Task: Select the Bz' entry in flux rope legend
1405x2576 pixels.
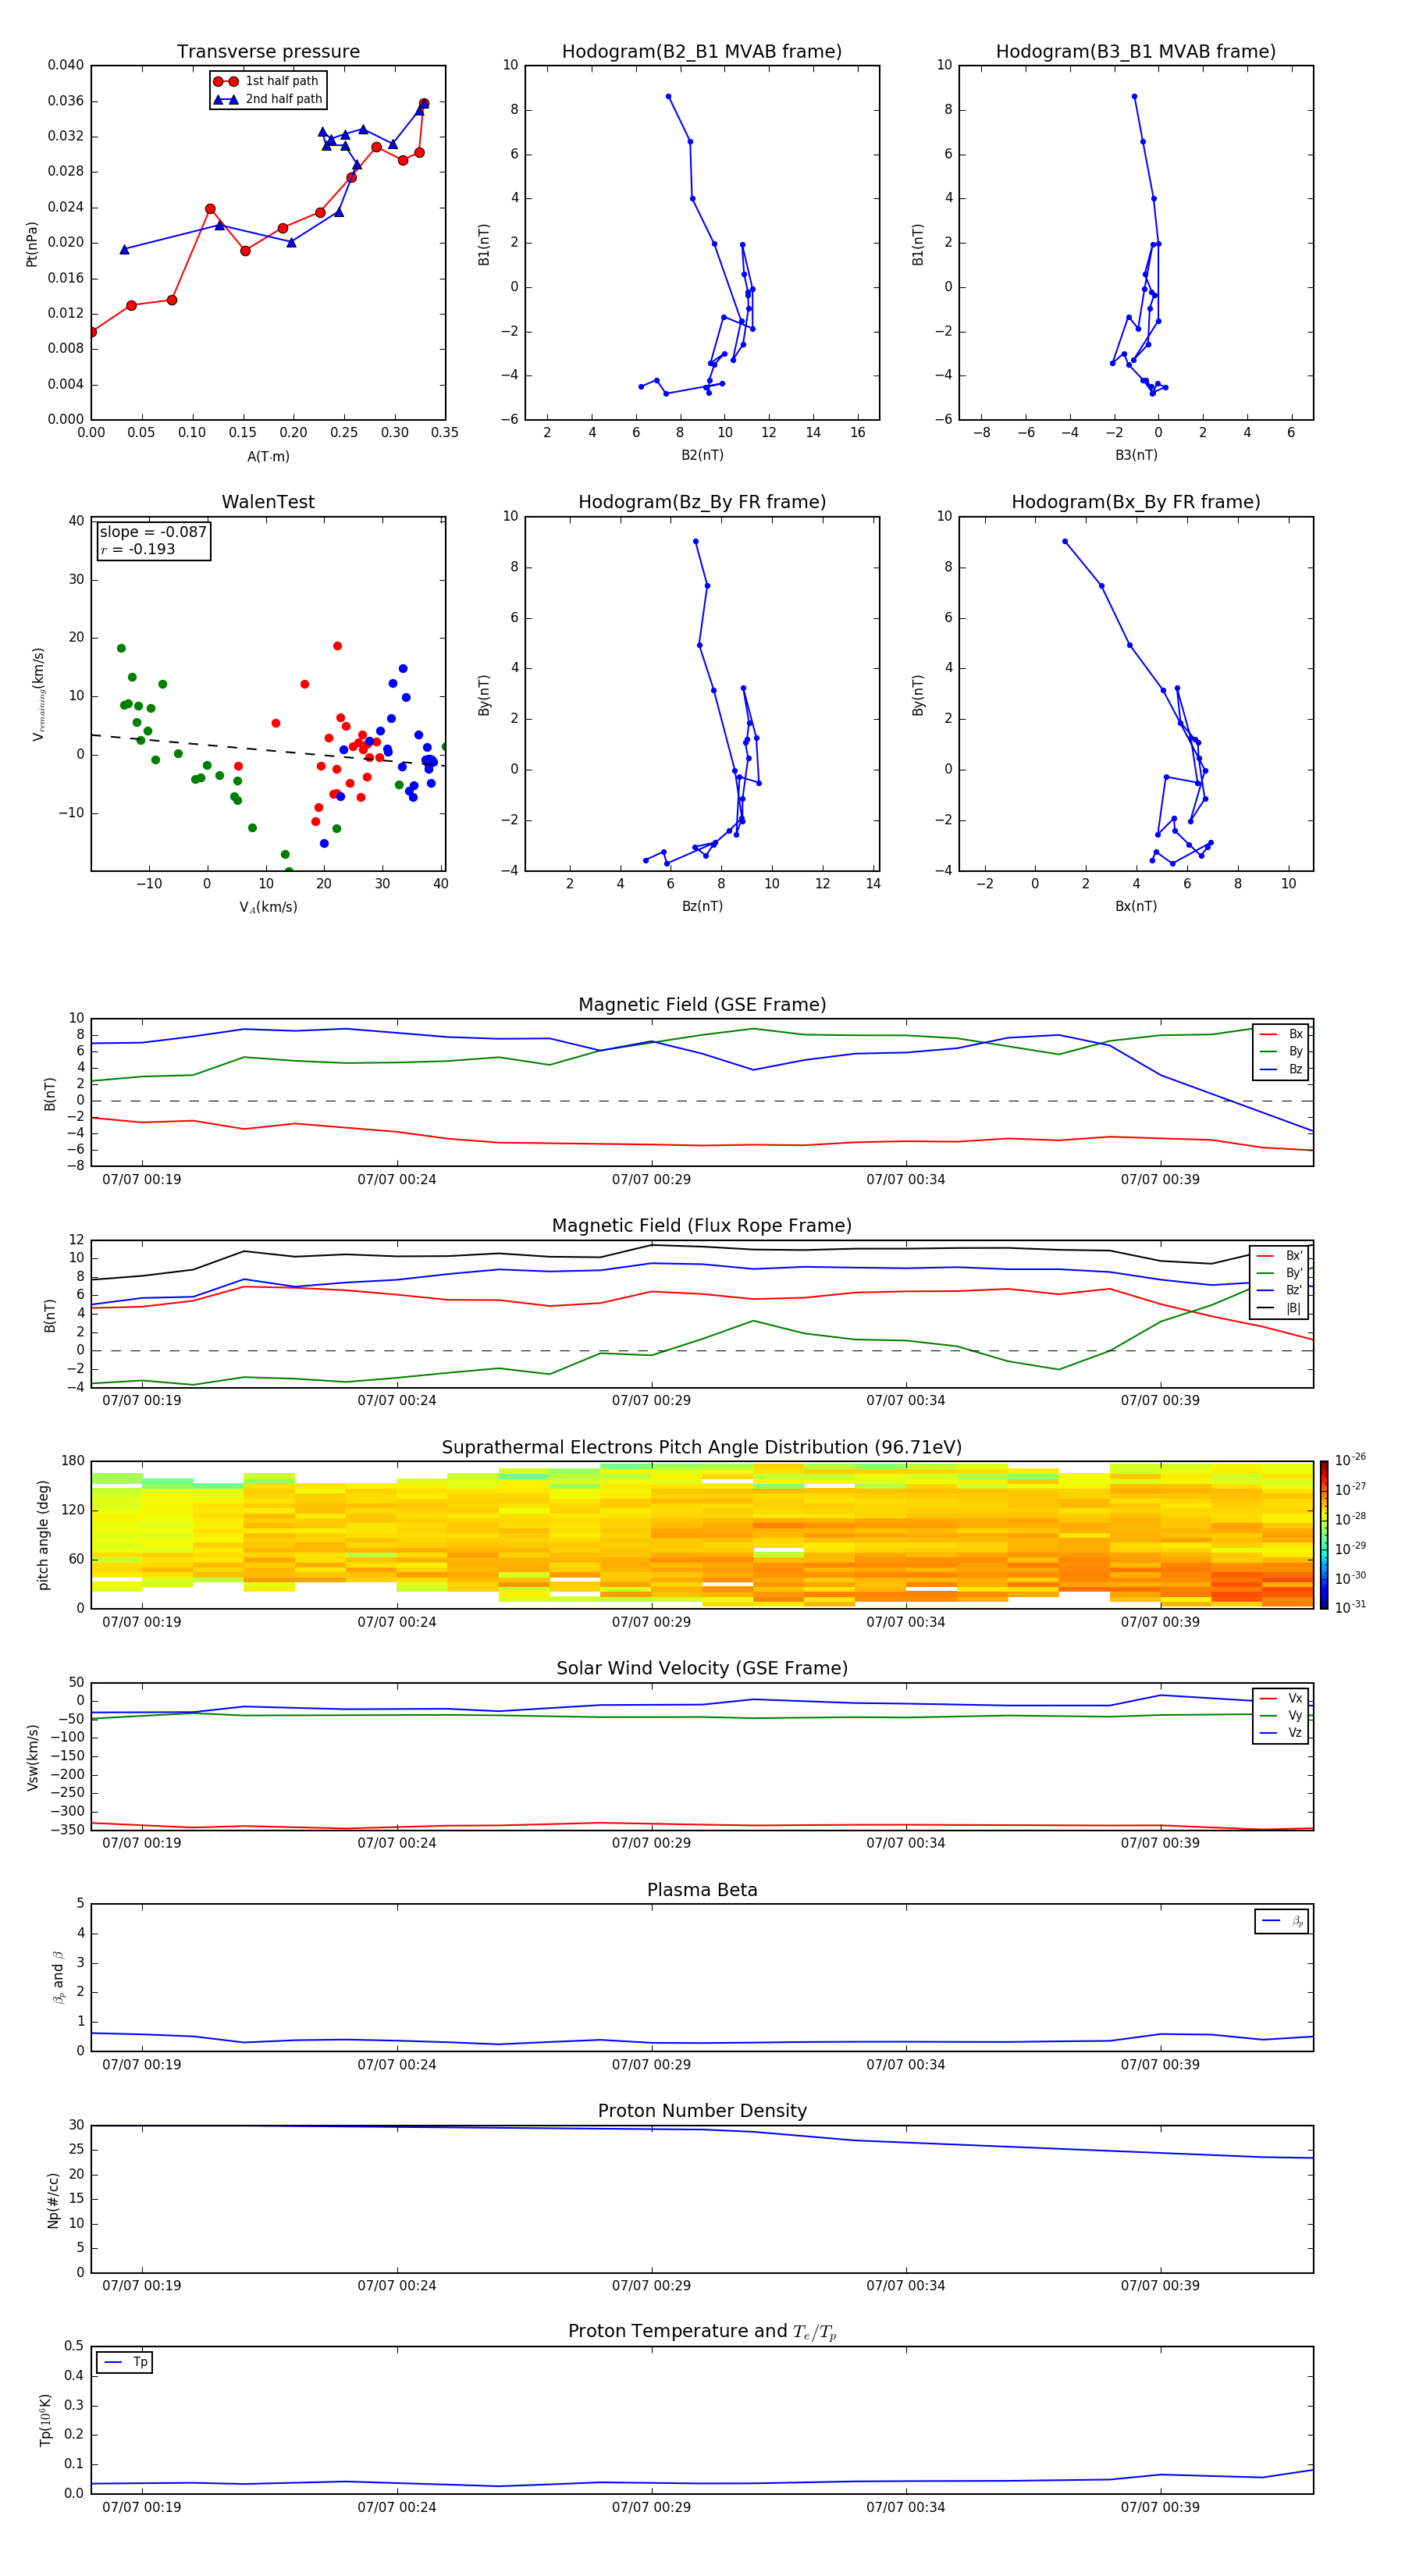Action: tap(1280, 1290)
